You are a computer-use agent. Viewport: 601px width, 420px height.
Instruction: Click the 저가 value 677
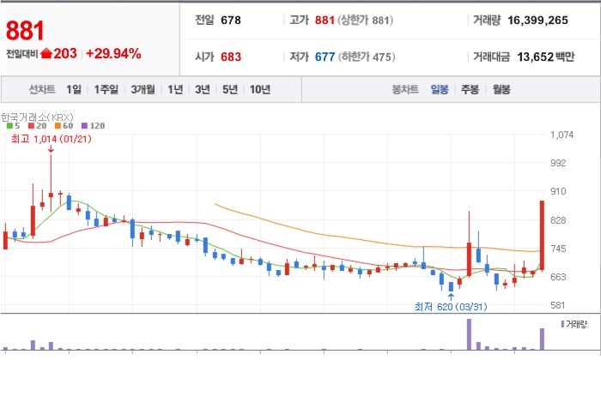coord(325,57)
